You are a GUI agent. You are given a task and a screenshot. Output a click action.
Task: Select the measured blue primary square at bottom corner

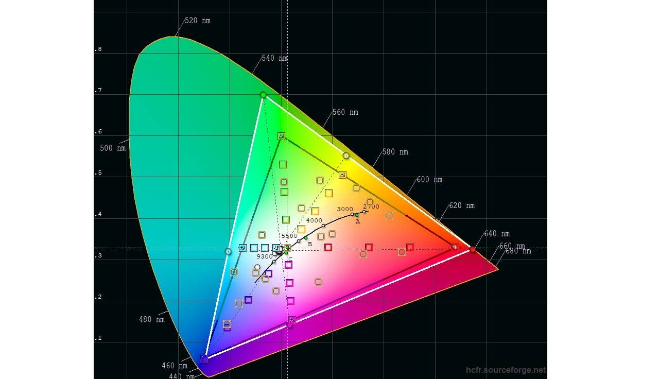click(x=204, y=358)
